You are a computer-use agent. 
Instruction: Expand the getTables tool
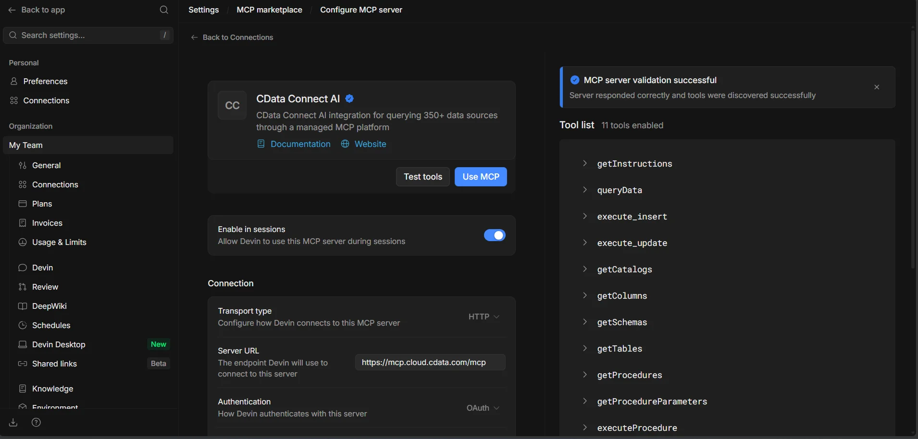[585, 348]
